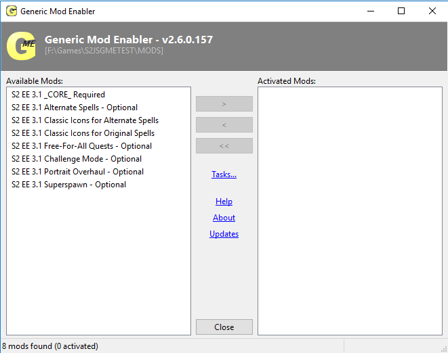Click the deactivate mod arrow button (<)
This screenshot has height=353, width=448.
click(x=224, y=125)
